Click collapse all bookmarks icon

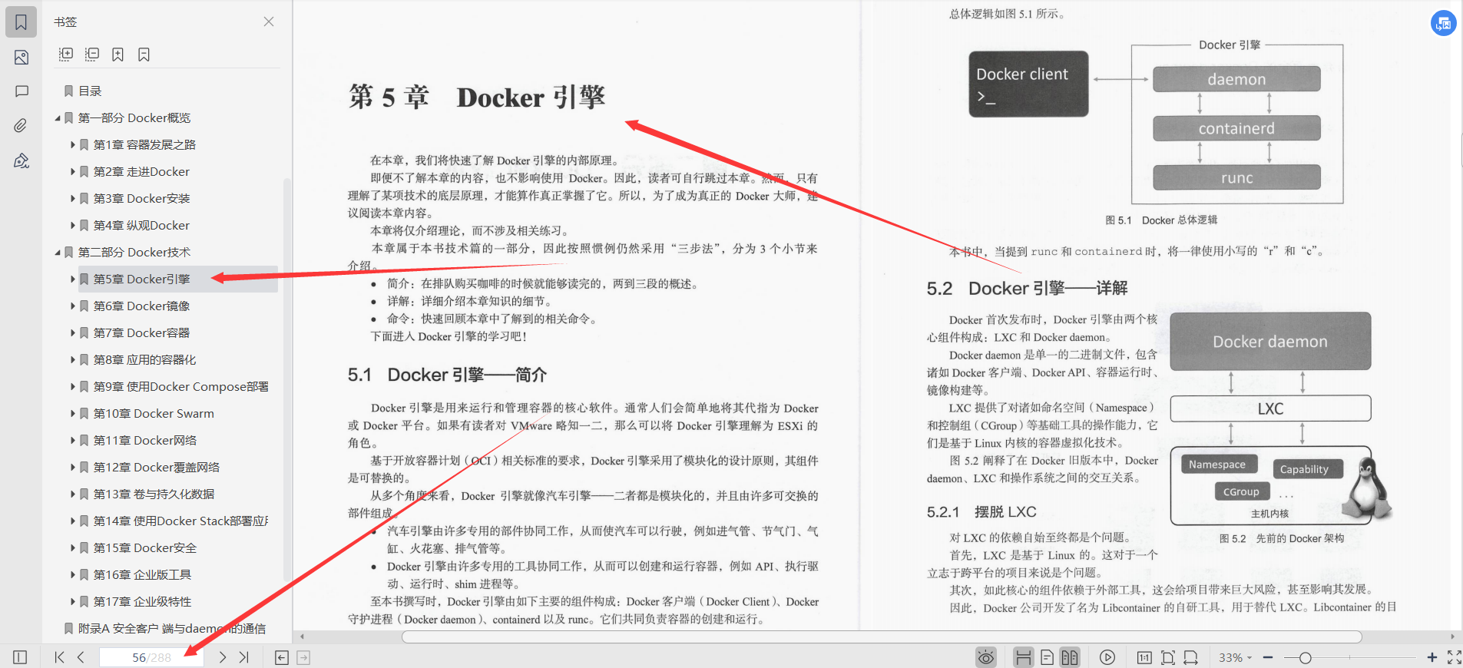coord(92,55)
